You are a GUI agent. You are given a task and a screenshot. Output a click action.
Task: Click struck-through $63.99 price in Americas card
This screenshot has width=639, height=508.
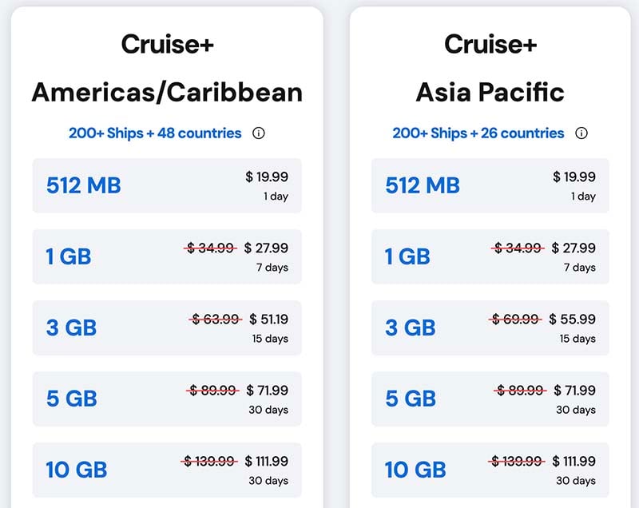pos(216,319)
